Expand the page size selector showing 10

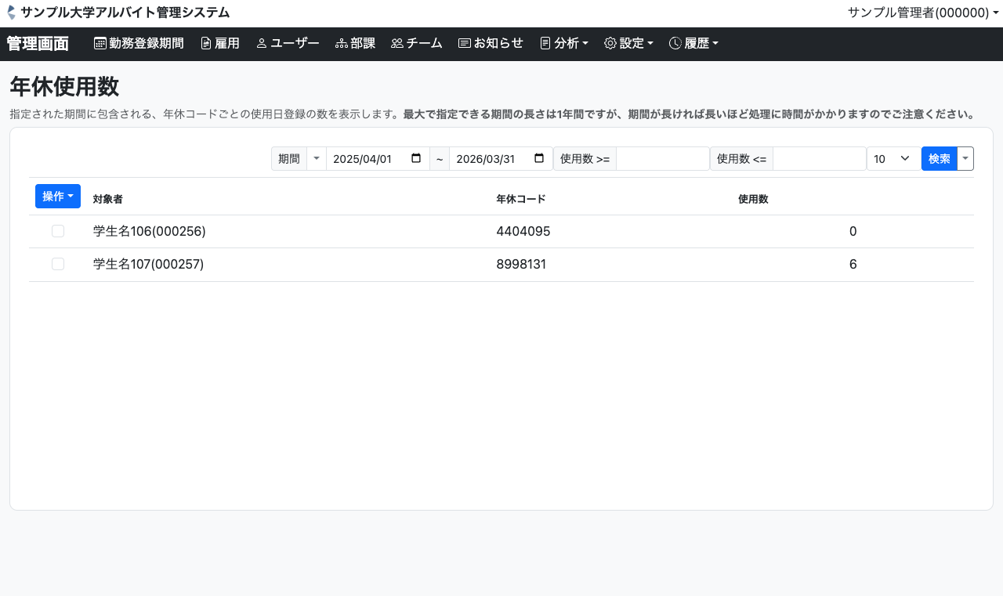(893, 159)
